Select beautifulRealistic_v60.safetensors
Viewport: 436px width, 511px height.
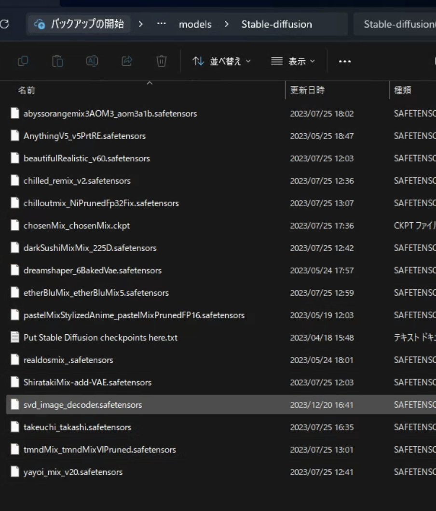tap(87, 158)
